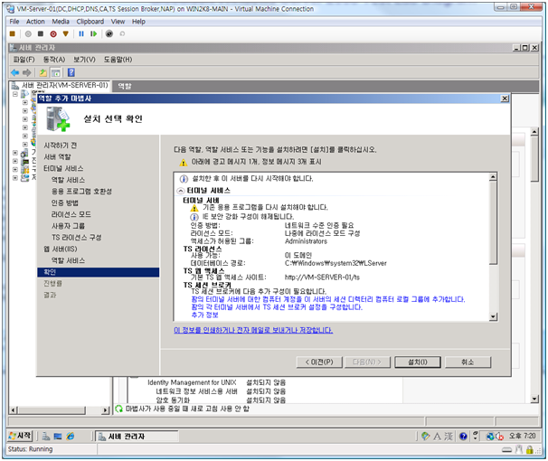The width and height of the screenshot is (548, 461).
Task: Go back with the blue arrow in 서버 관리자
Action: pos(15,72)
